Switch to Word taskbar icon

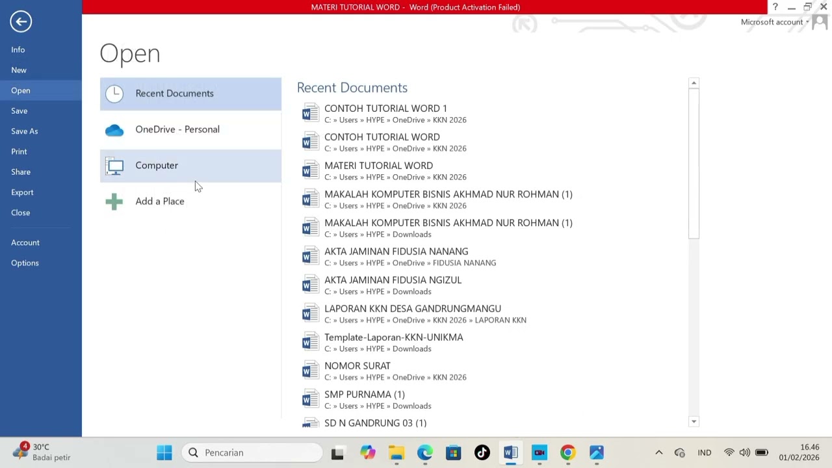click(510, 452)
